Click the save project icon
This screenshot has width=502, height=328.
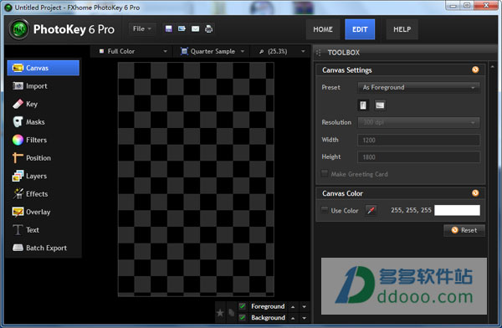pos(169,28)
